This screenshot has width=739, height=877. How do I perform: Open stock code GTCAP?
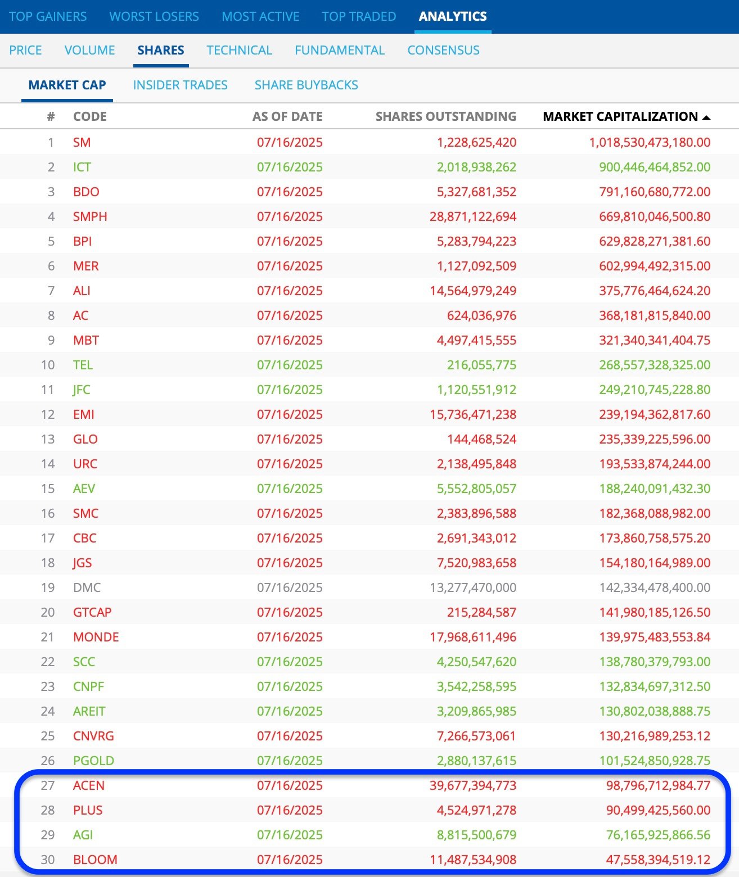[x=92, y=612]
